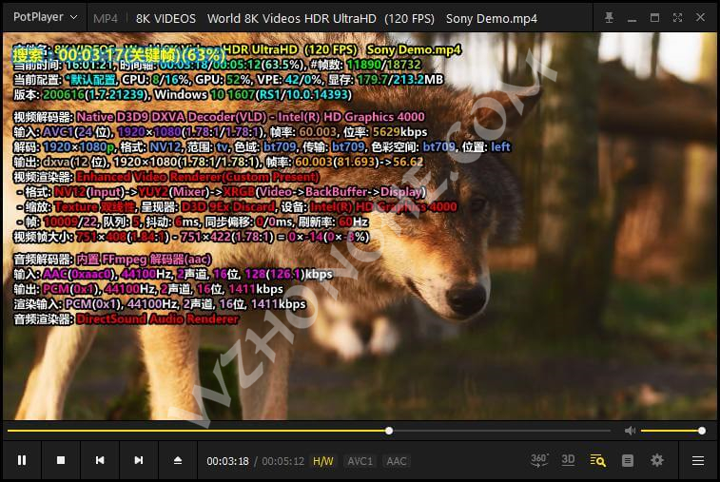Pin the window always on top
The image size is (720, 482).
coord(609,18)
